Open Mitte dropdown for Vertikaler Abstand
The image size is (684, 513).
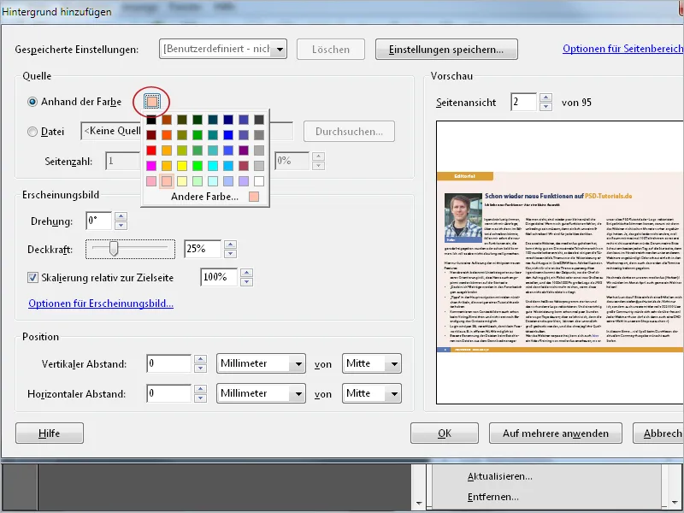pos(371,363)
